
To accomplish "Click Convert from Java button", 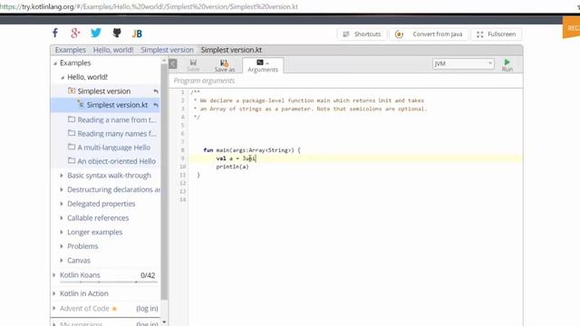I will point(429,34).
